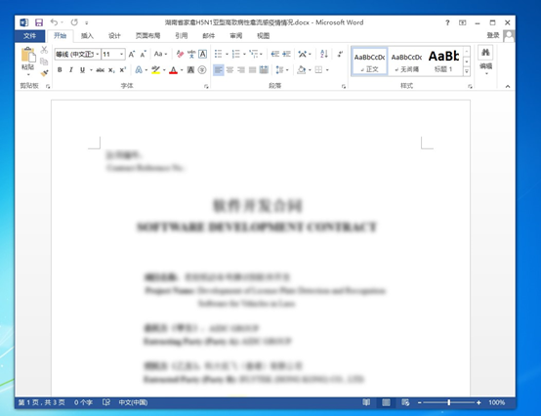This screenshot has width=541, height=416.
Task: Switch to the 审阅 Review tab
Action: pyautogui.click(x=235, y=35)
